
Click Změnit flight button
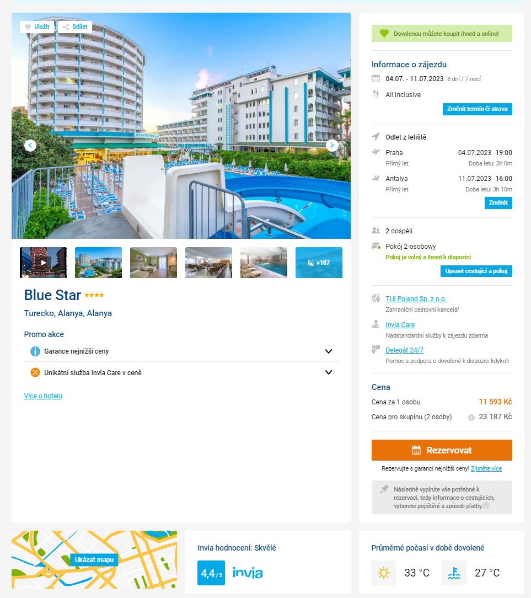pos(498,203)
